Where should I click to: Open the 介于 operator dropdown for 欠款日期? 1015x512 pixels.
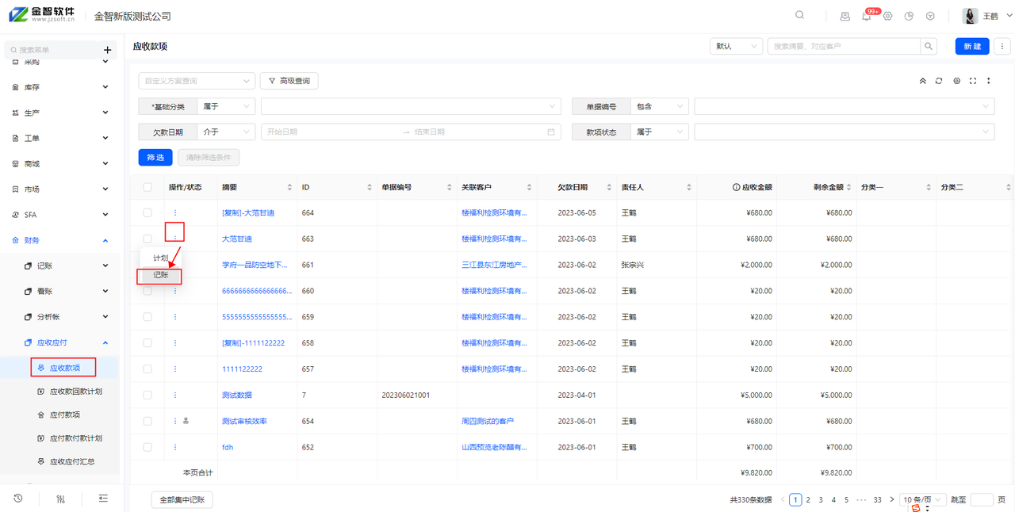point(226,132)
